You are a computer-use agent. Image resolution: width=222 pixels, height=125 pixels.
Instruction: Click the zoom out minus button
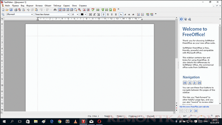pos(191,116)
